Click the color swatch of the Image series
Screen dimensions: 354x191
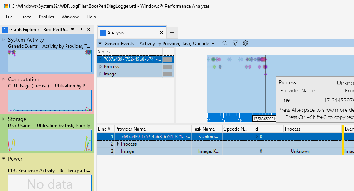[x=168, y=74]
